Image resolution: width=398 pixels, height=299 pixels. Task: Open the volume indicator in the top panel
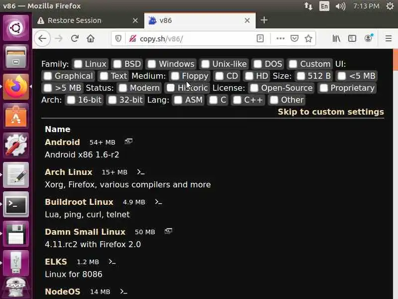(x=340, y=6)
